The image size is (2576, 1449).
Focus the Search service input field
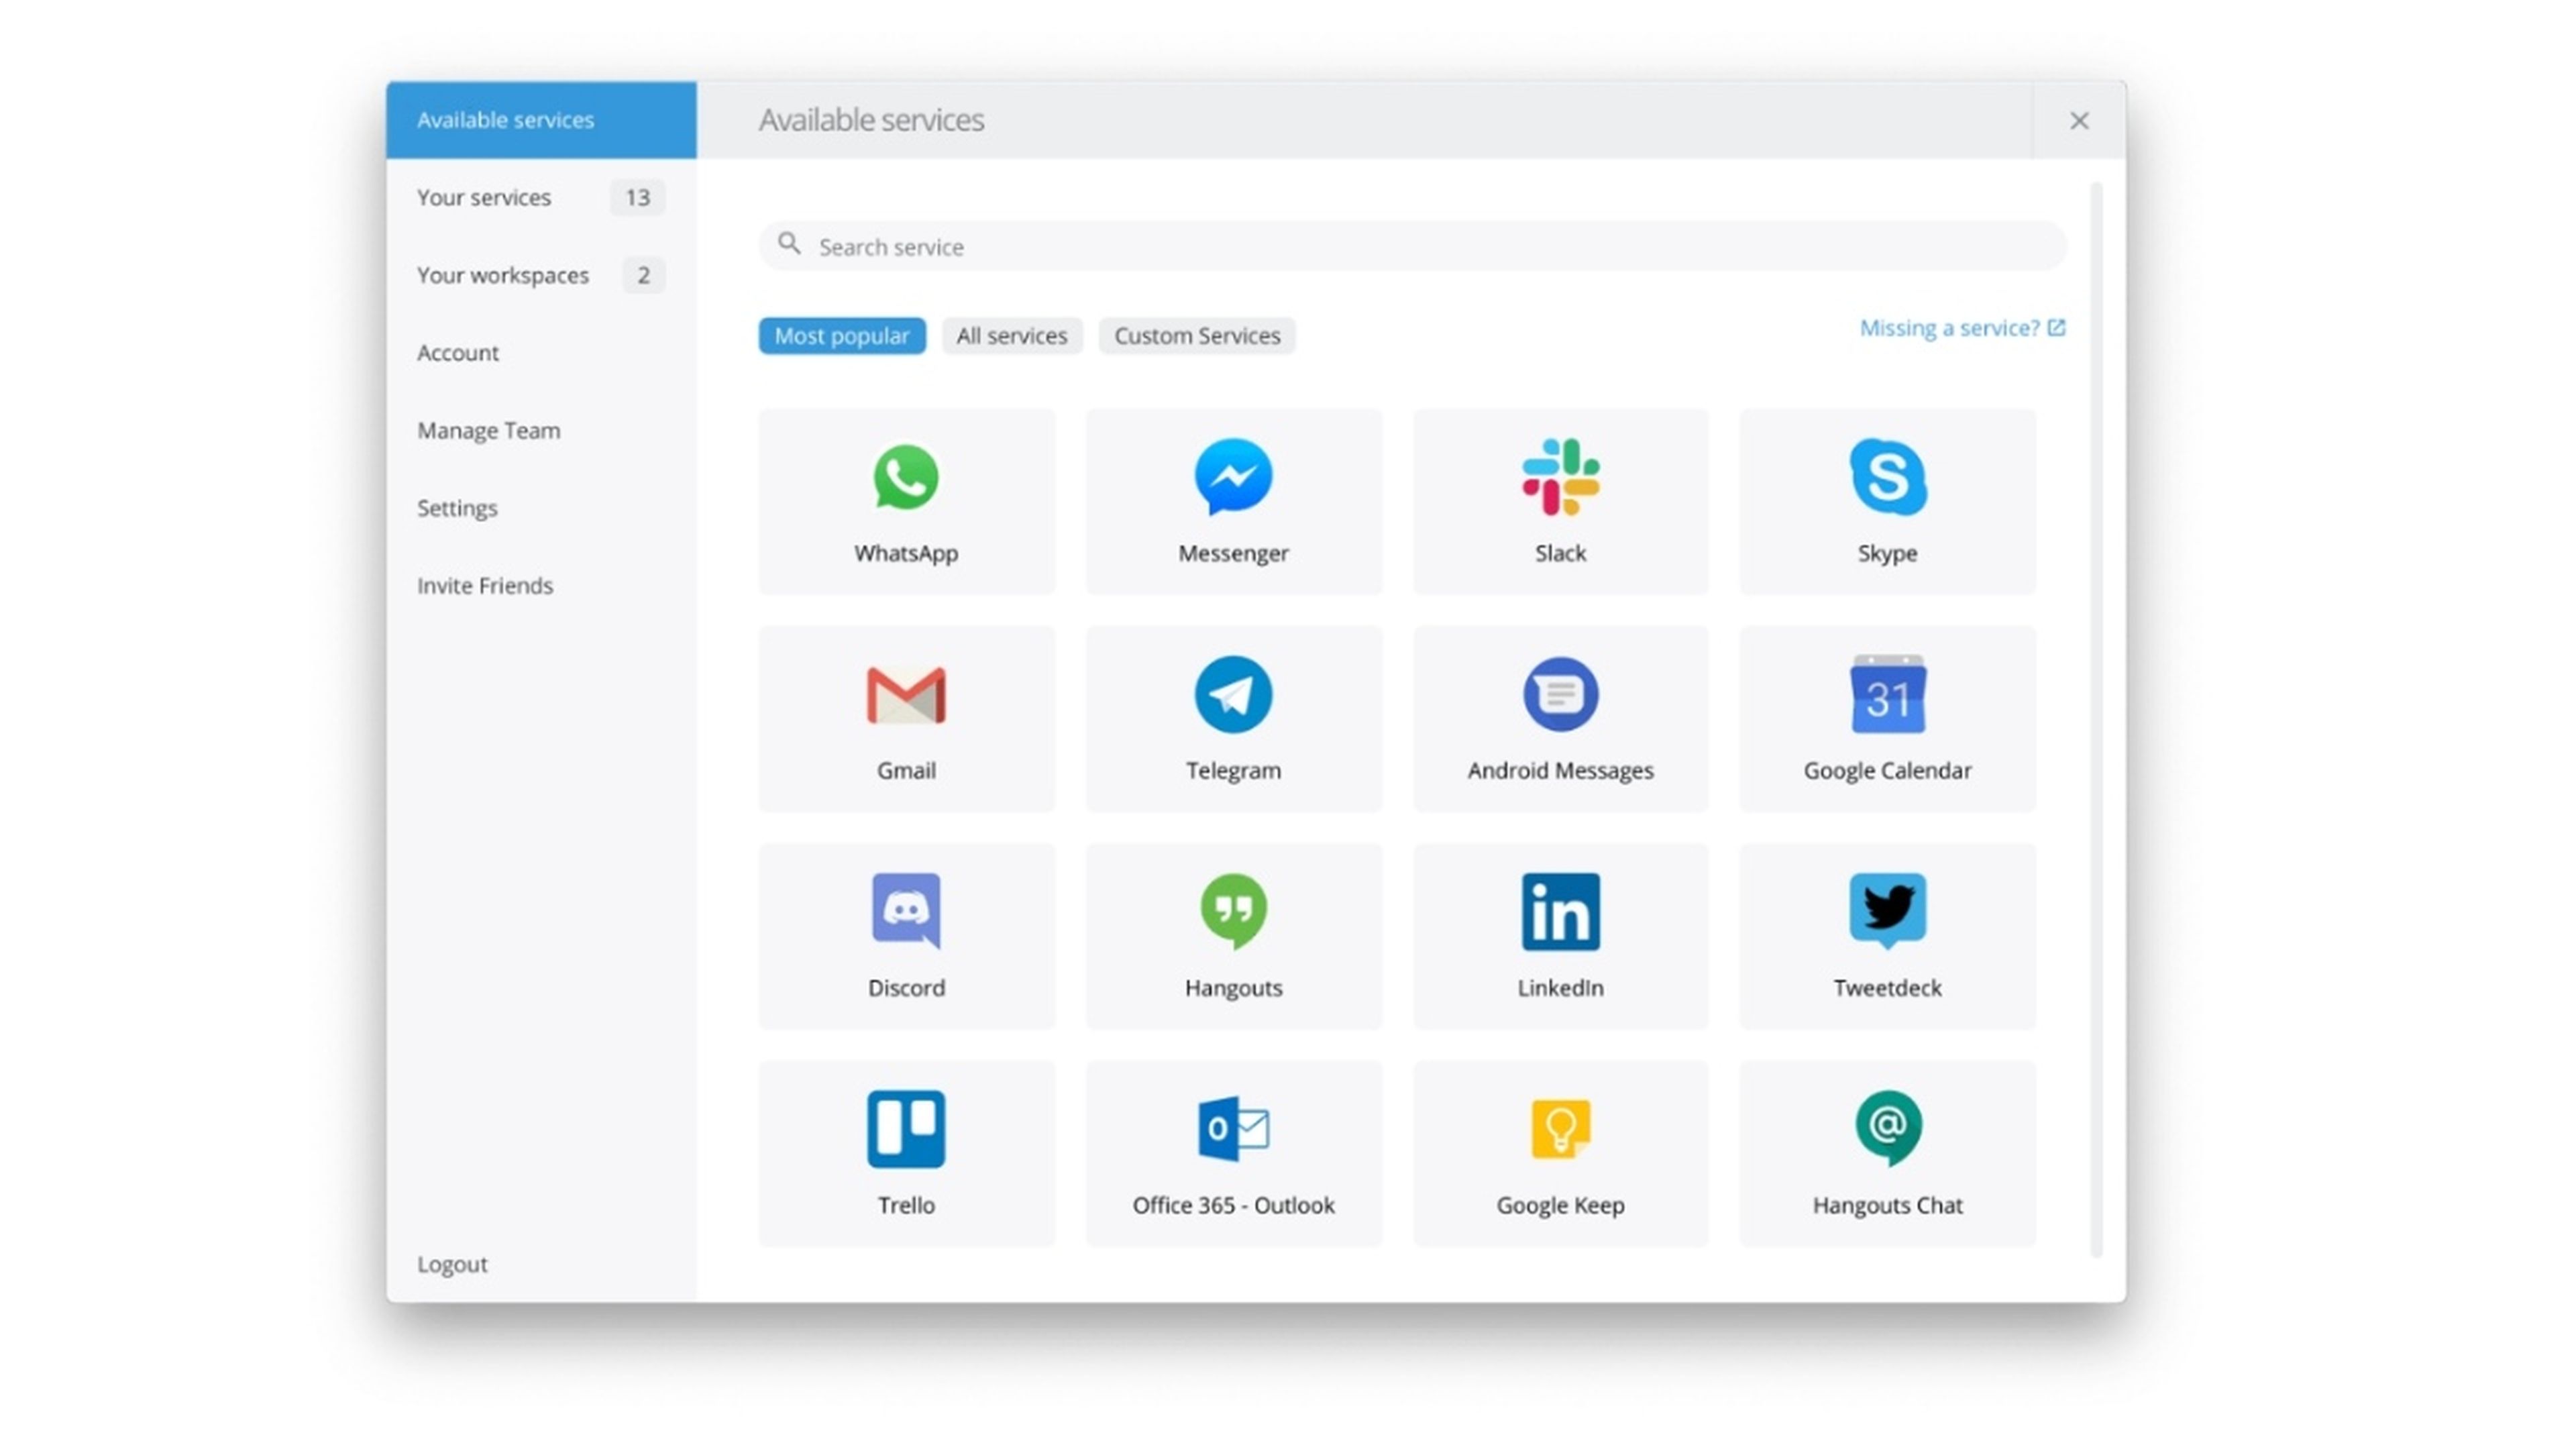(x=1412, y=246)
